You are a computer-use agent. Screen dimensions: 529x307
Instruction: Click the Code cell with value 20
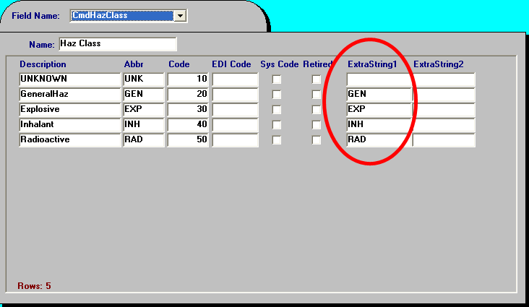188,95
